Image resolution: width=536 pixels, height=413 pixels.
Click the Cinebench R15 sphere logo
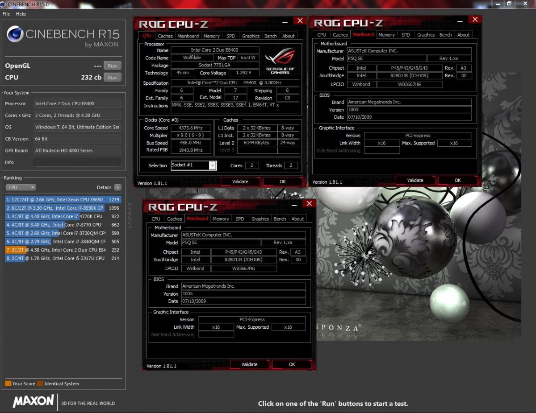click(15, 34)
